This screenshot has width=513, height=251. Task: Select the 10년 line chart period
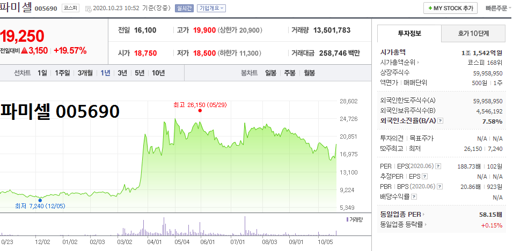click(x=158, y=73)
